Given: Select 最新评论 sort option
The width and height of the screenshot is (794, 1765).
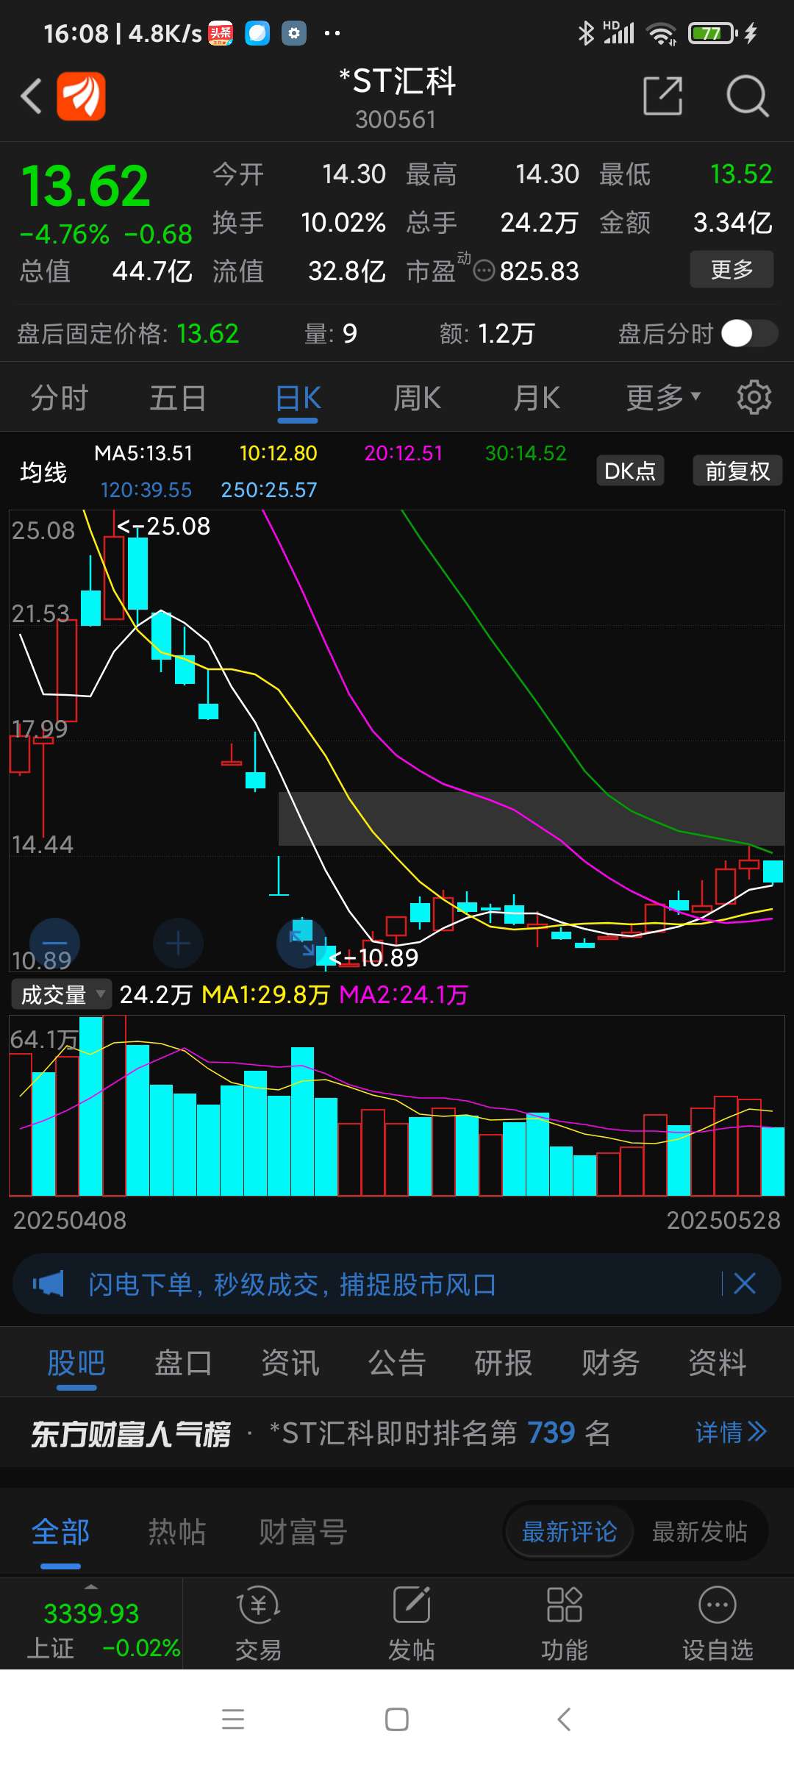Looking at the screenshot, I should 569,1533.
